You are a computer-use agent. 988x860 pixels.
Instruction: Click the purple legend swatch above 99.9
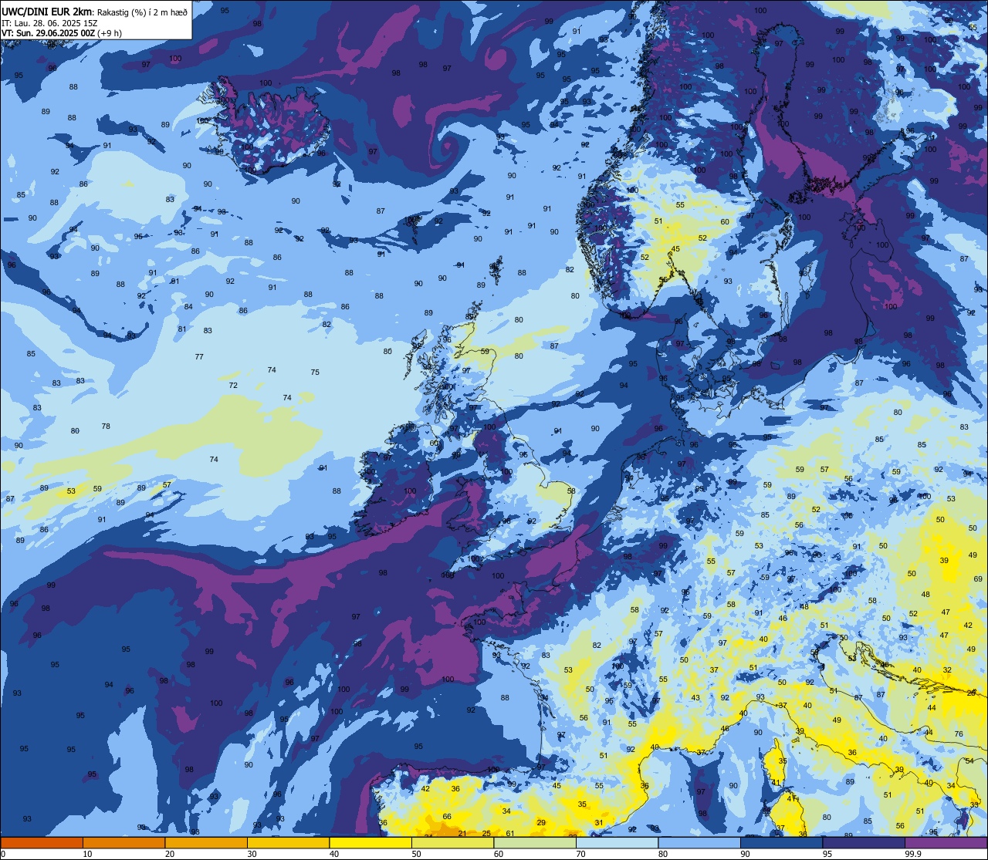946,842
